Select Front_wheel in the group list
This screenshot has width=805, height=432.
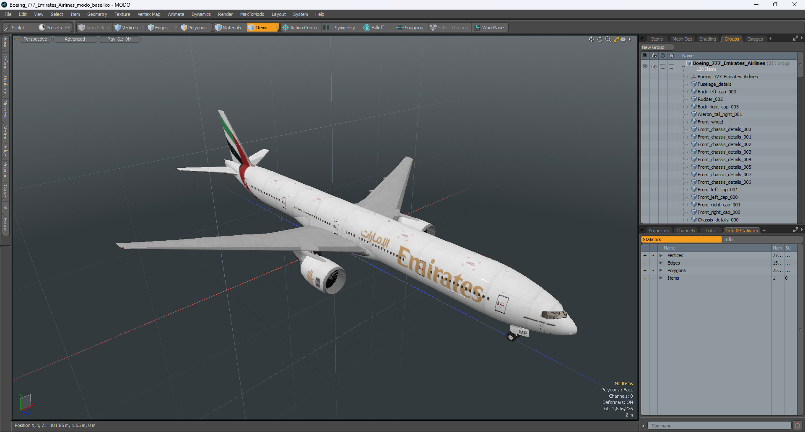710,122
